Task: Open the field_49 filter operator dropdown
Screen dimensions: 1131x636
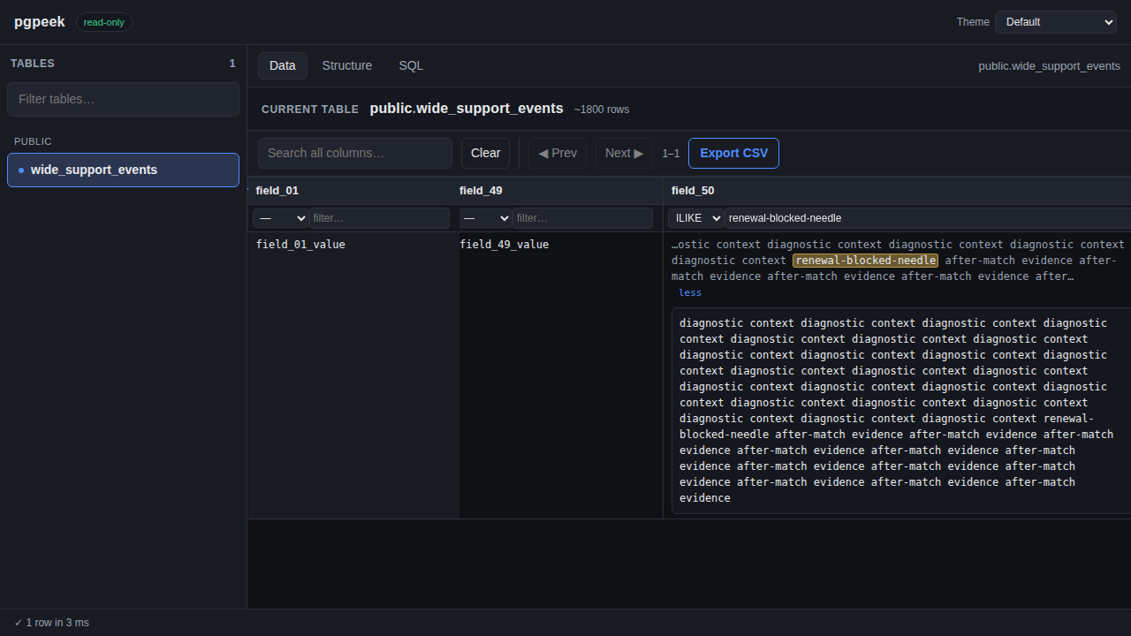Action: click(484, 218)
